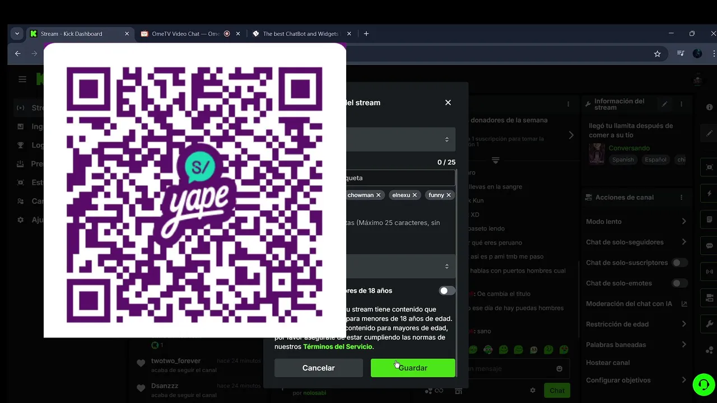Toggle the hamburger sidebar menu
The image size is (717, 403).
coord(22,79)
